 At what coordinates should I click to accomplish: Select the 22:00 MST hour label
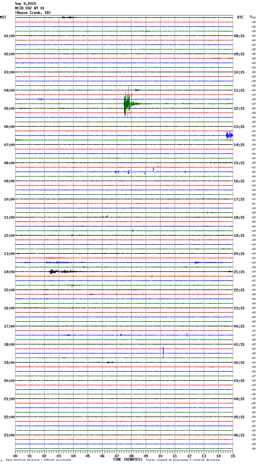pyautogui.click(x=9, y=417)
